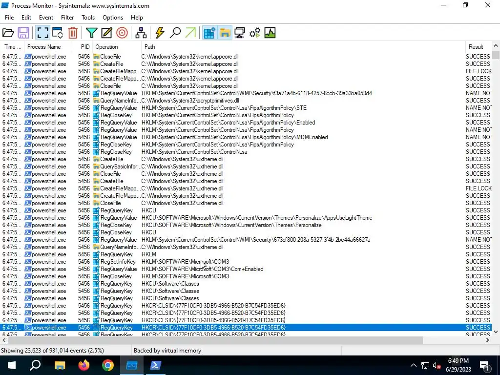Toggle Show File System Activity icon

[225, 33]
